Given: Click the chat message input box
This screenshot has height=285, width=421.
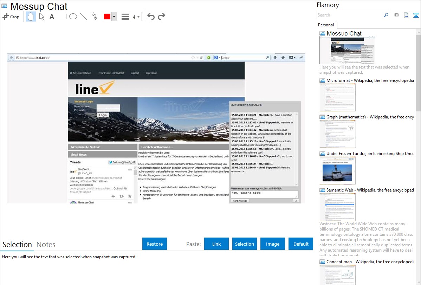Looking at the screenshot, I should [264, 194].
